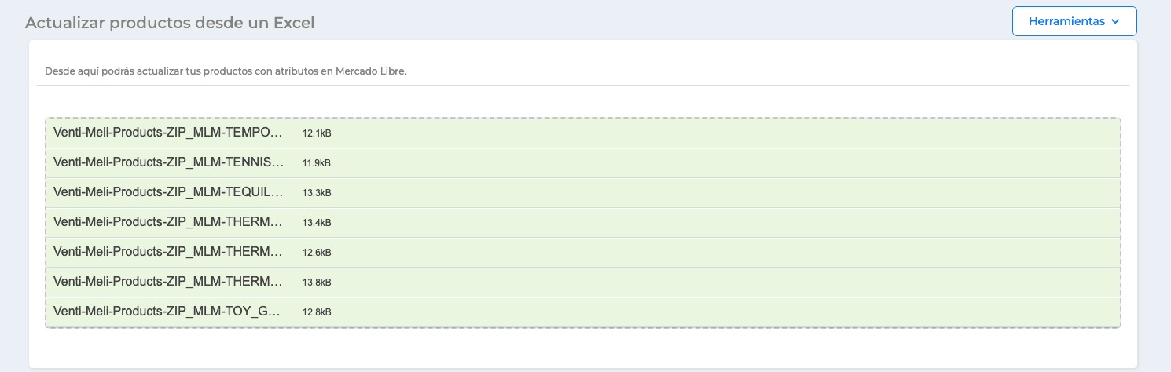
Task: Click the 13.8kB file size label
Action: coord(317,283)
